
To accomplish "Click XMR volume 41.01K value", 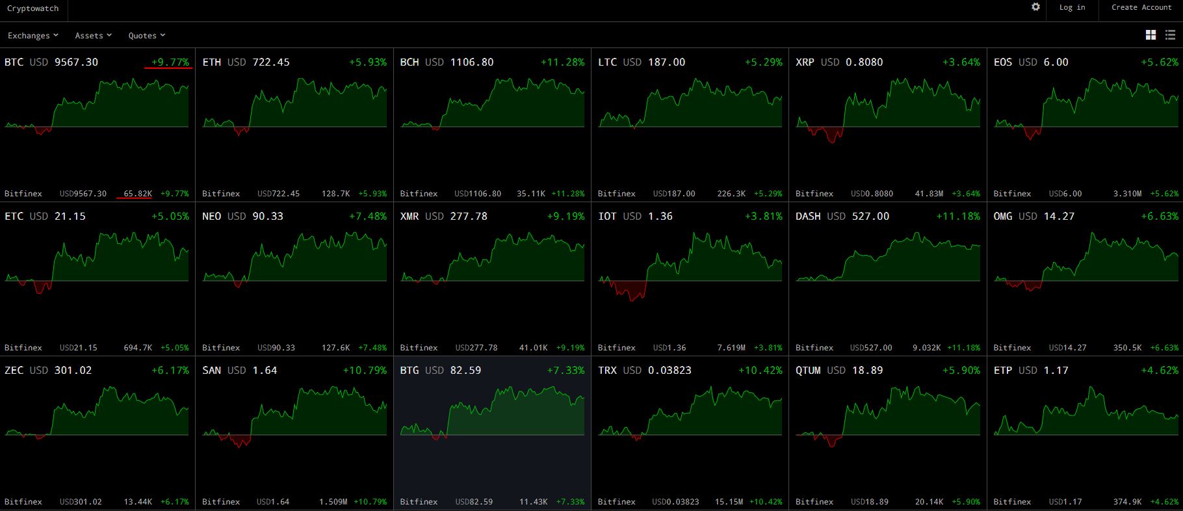I will 534,348.
